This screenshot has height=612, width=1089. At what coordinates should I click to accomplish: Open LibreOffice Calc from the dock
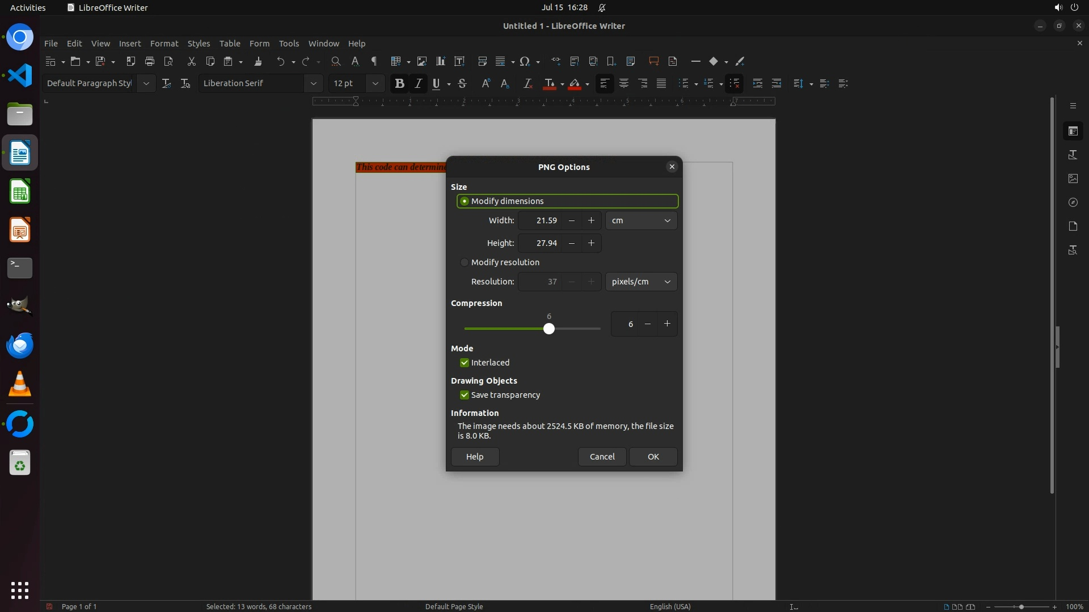(x=20, y=192)
